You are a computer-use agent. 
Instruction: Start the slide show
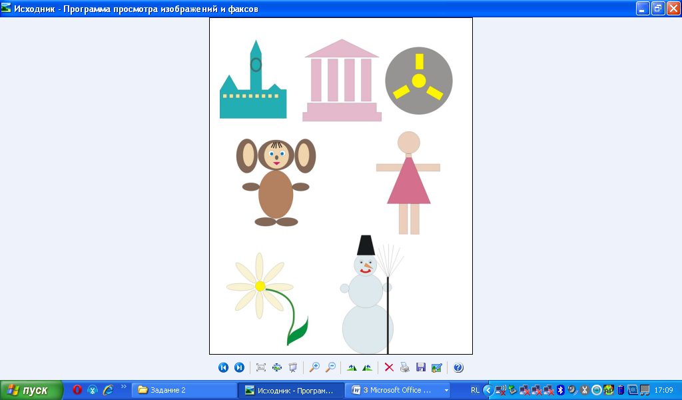point(293,367)
